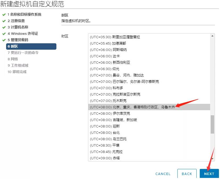
Task: Pick (UTC+08:00) 吉隆坡，新加坡 time zone
Action: pos(114,120)
